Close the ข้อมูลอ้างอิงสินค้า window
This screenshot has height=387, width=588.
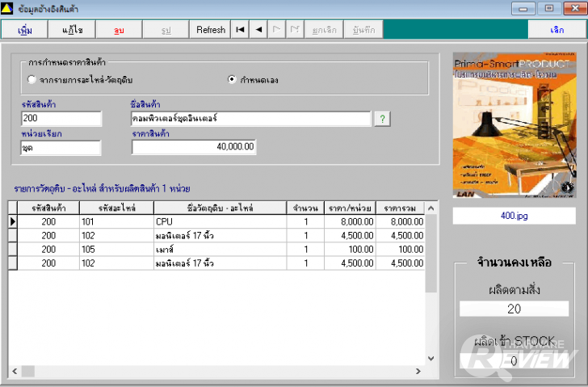[574, 8]
